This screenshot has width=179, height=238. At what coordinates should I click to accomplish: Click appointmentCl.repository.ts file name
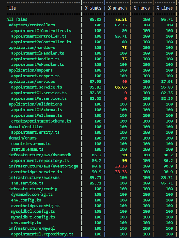(x=42, y=234)
